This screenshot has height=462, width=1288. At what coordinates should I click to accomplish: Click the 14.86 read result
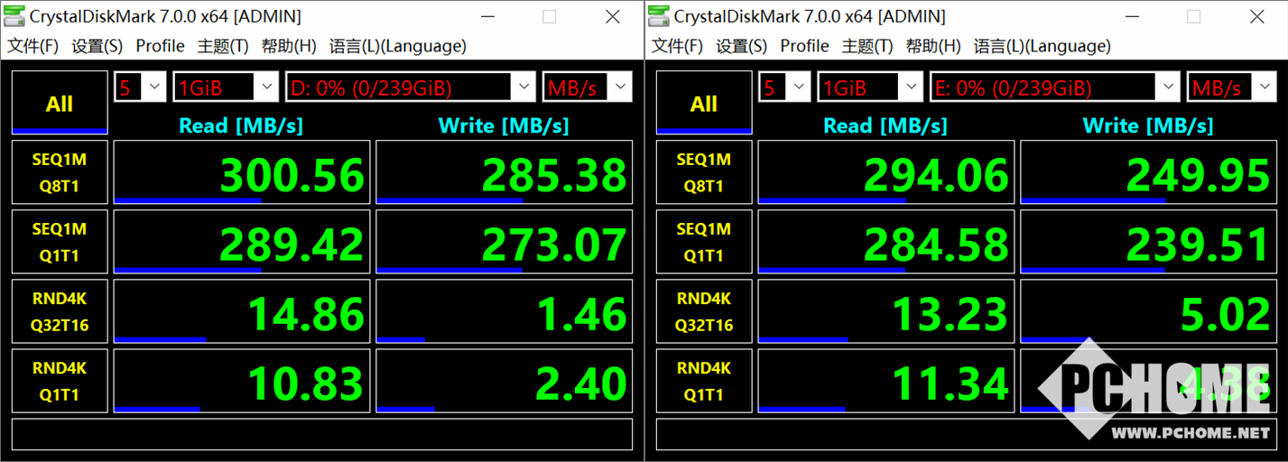pos(242,311)
